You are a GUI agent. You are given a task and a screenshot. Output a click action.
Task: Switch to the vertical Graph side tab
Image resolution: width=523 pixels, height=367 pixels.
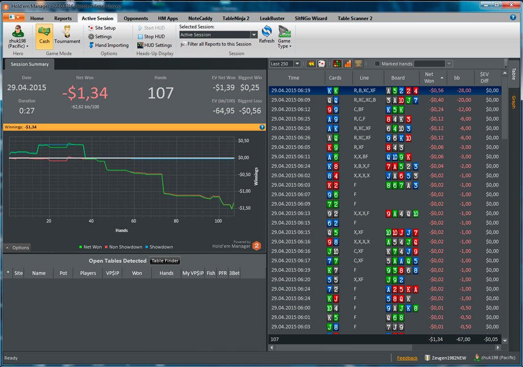514,102
